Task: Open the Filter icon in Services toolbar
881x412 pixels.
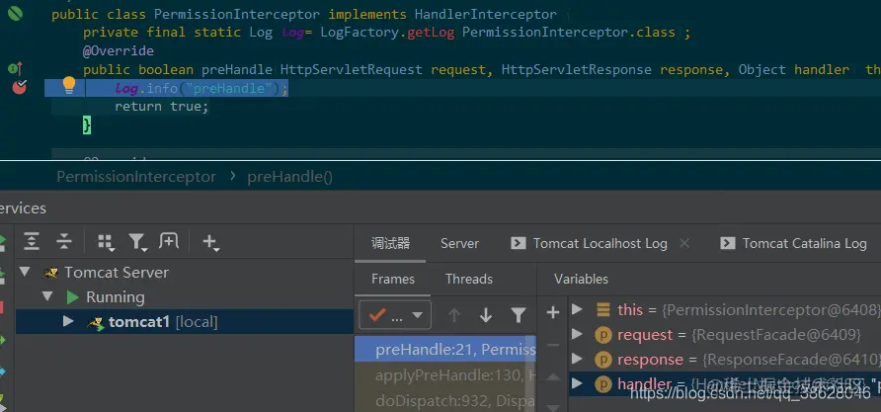Action: pyautogui.click(x=137, y=242)
